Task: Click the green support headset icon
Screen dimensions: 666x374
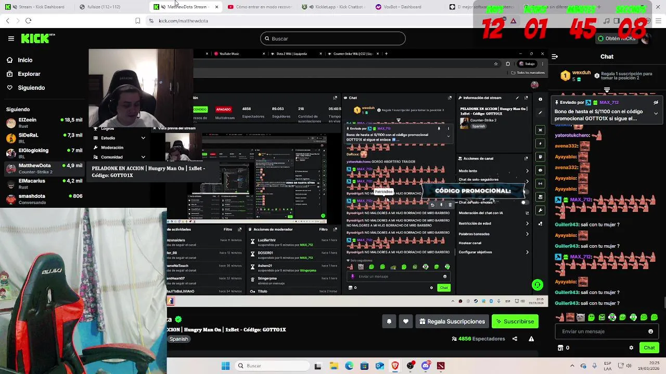Action: (x=537, y=285)
